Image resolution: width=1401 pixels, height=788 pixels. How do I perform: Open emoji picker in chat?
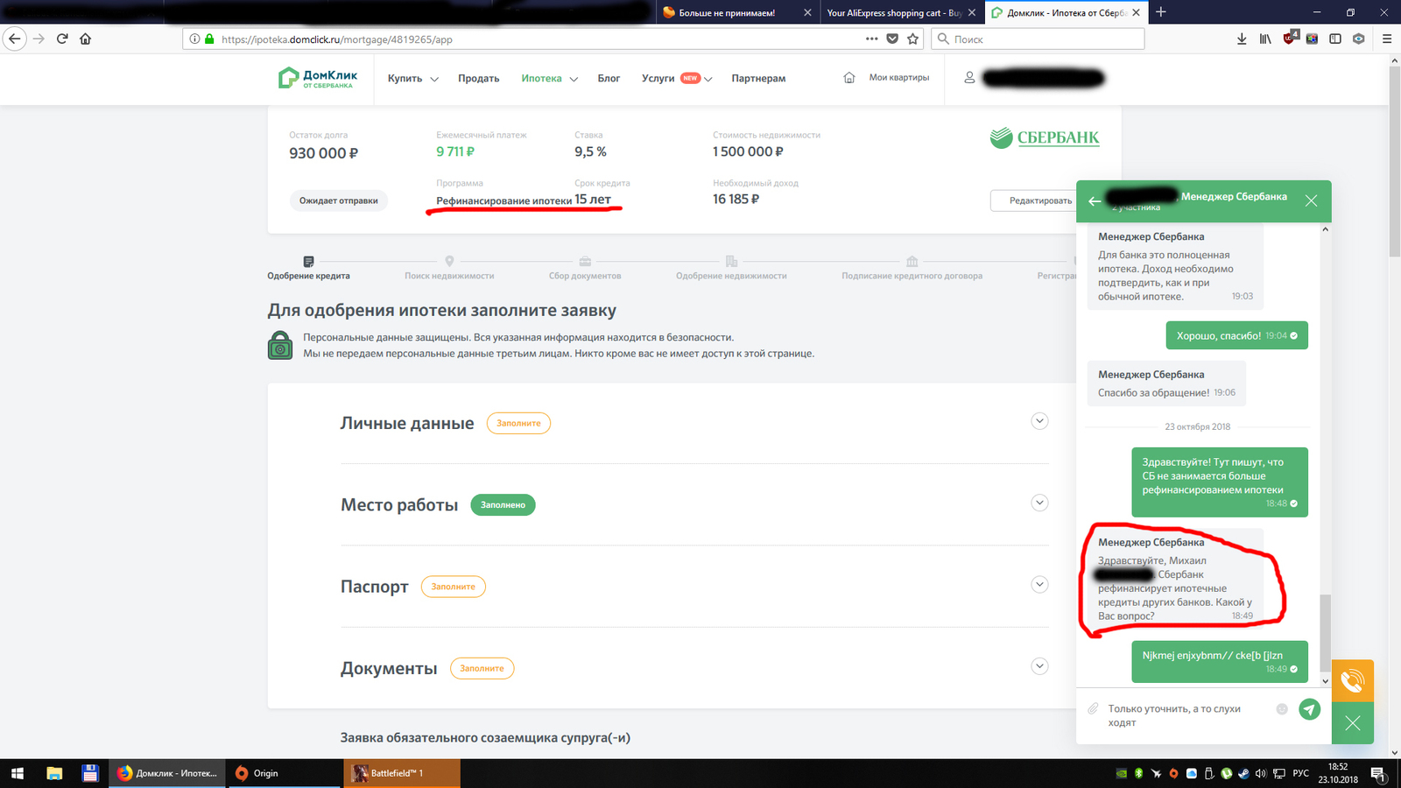(x=1282, y=709)
